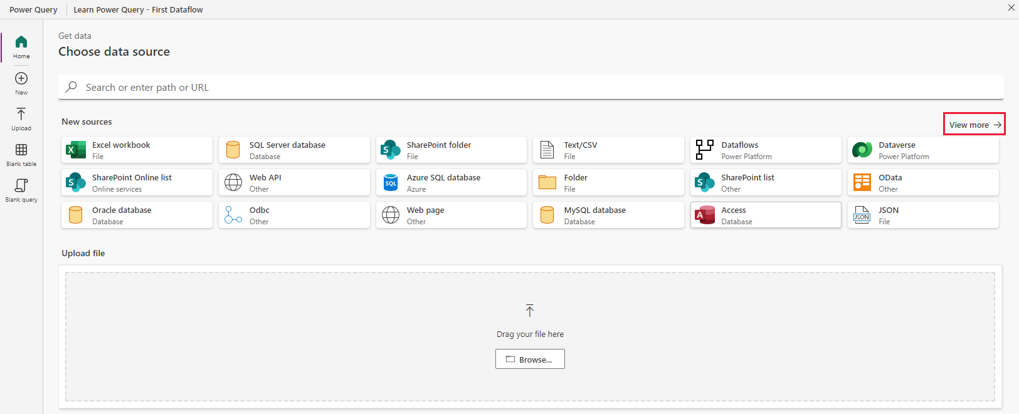The height and width of the screenshot is (414, 1019).
Task: Click the "Web API" label
Action: tap(265, 177)
